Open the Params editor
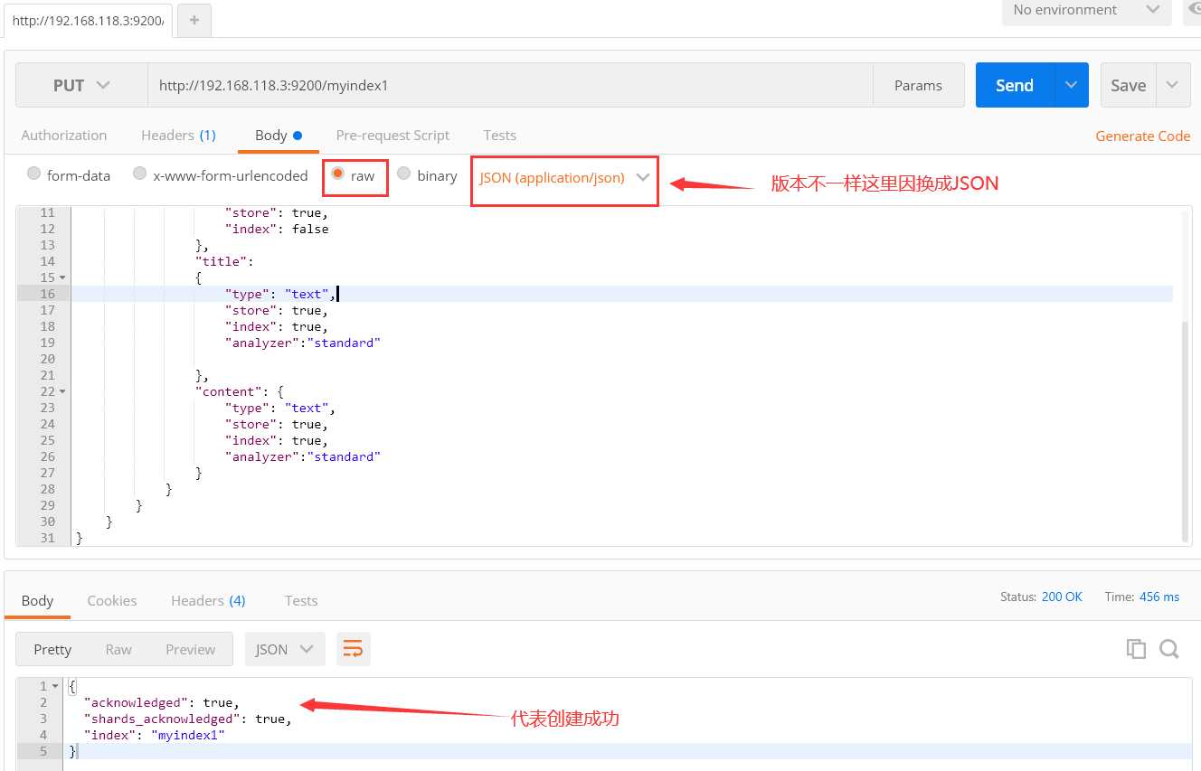The height and width of the screenshot is (771, 1201). click(x=918, y=85)
